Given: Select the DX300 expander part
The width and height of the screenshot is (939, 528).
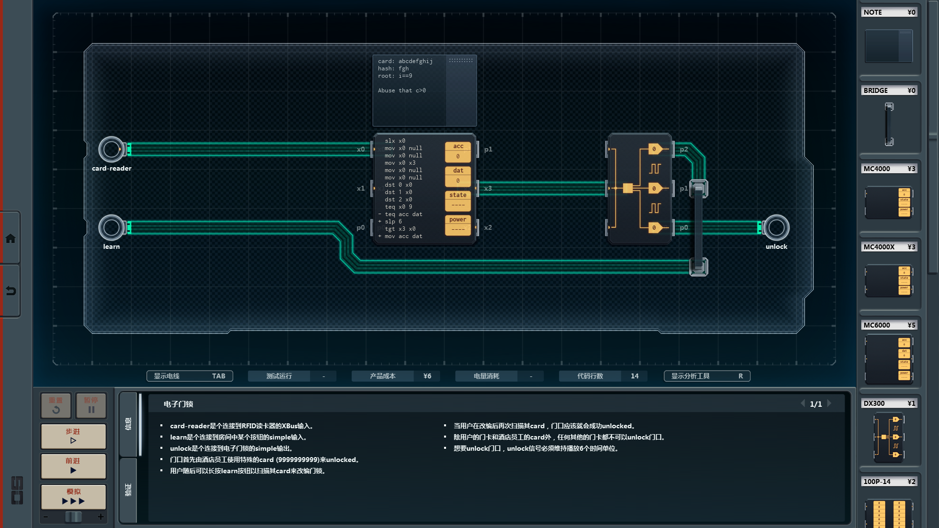Looking at the screenshot, I should [889, 437].
